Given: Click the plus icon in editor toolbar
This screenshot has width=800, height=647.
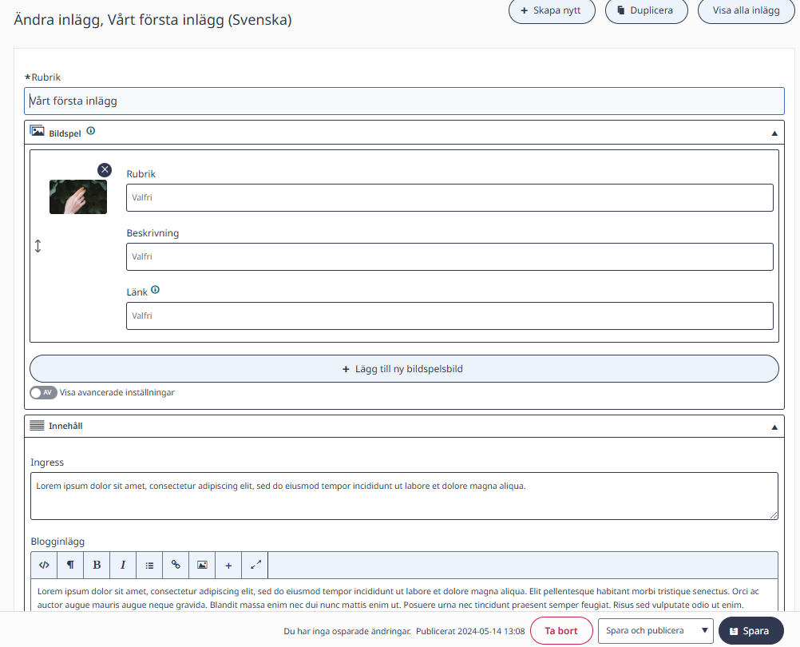Looking at the screenshot, I should click(228, 565).
